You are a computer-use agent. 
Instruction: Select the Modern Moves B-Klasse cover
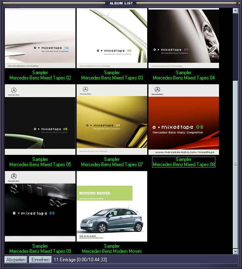(112, 206)
